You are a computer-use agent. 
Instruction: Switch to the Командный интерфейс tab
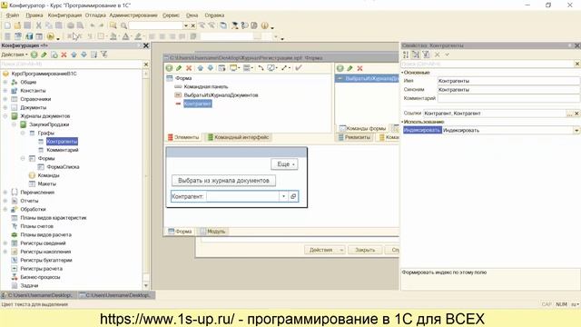pyautogui.click(x=239, y=137)
